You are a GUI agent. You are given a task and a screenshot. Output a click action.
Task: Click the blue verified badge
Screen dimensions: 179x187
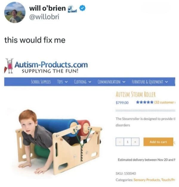[x=82, y=8]
